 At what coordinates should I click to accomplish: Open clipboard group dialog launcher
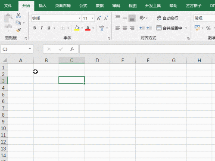tap(26, 38)
